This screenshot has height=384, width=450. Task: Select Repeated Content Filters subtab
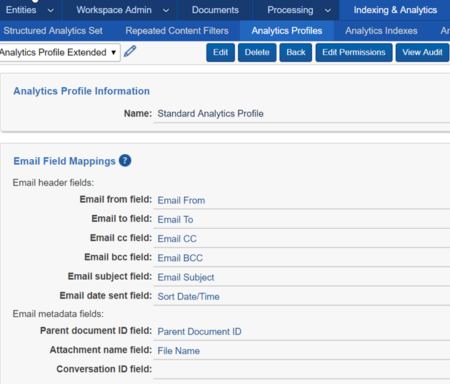pos(177,31)
